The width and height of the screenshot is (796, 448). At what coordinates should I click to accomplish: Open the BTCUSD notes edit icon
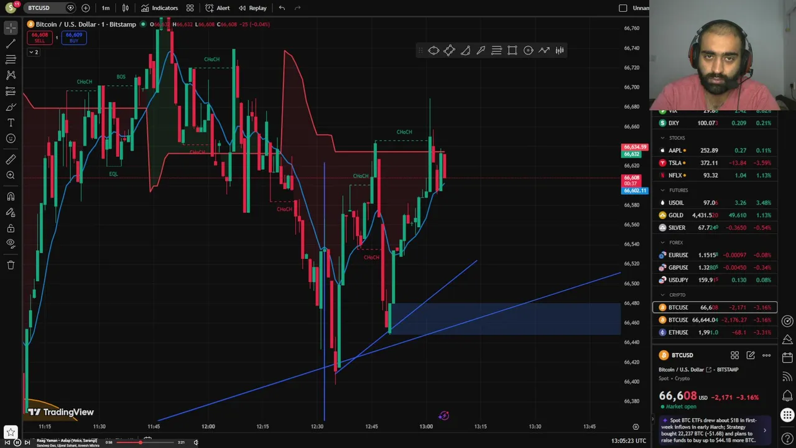751,355
